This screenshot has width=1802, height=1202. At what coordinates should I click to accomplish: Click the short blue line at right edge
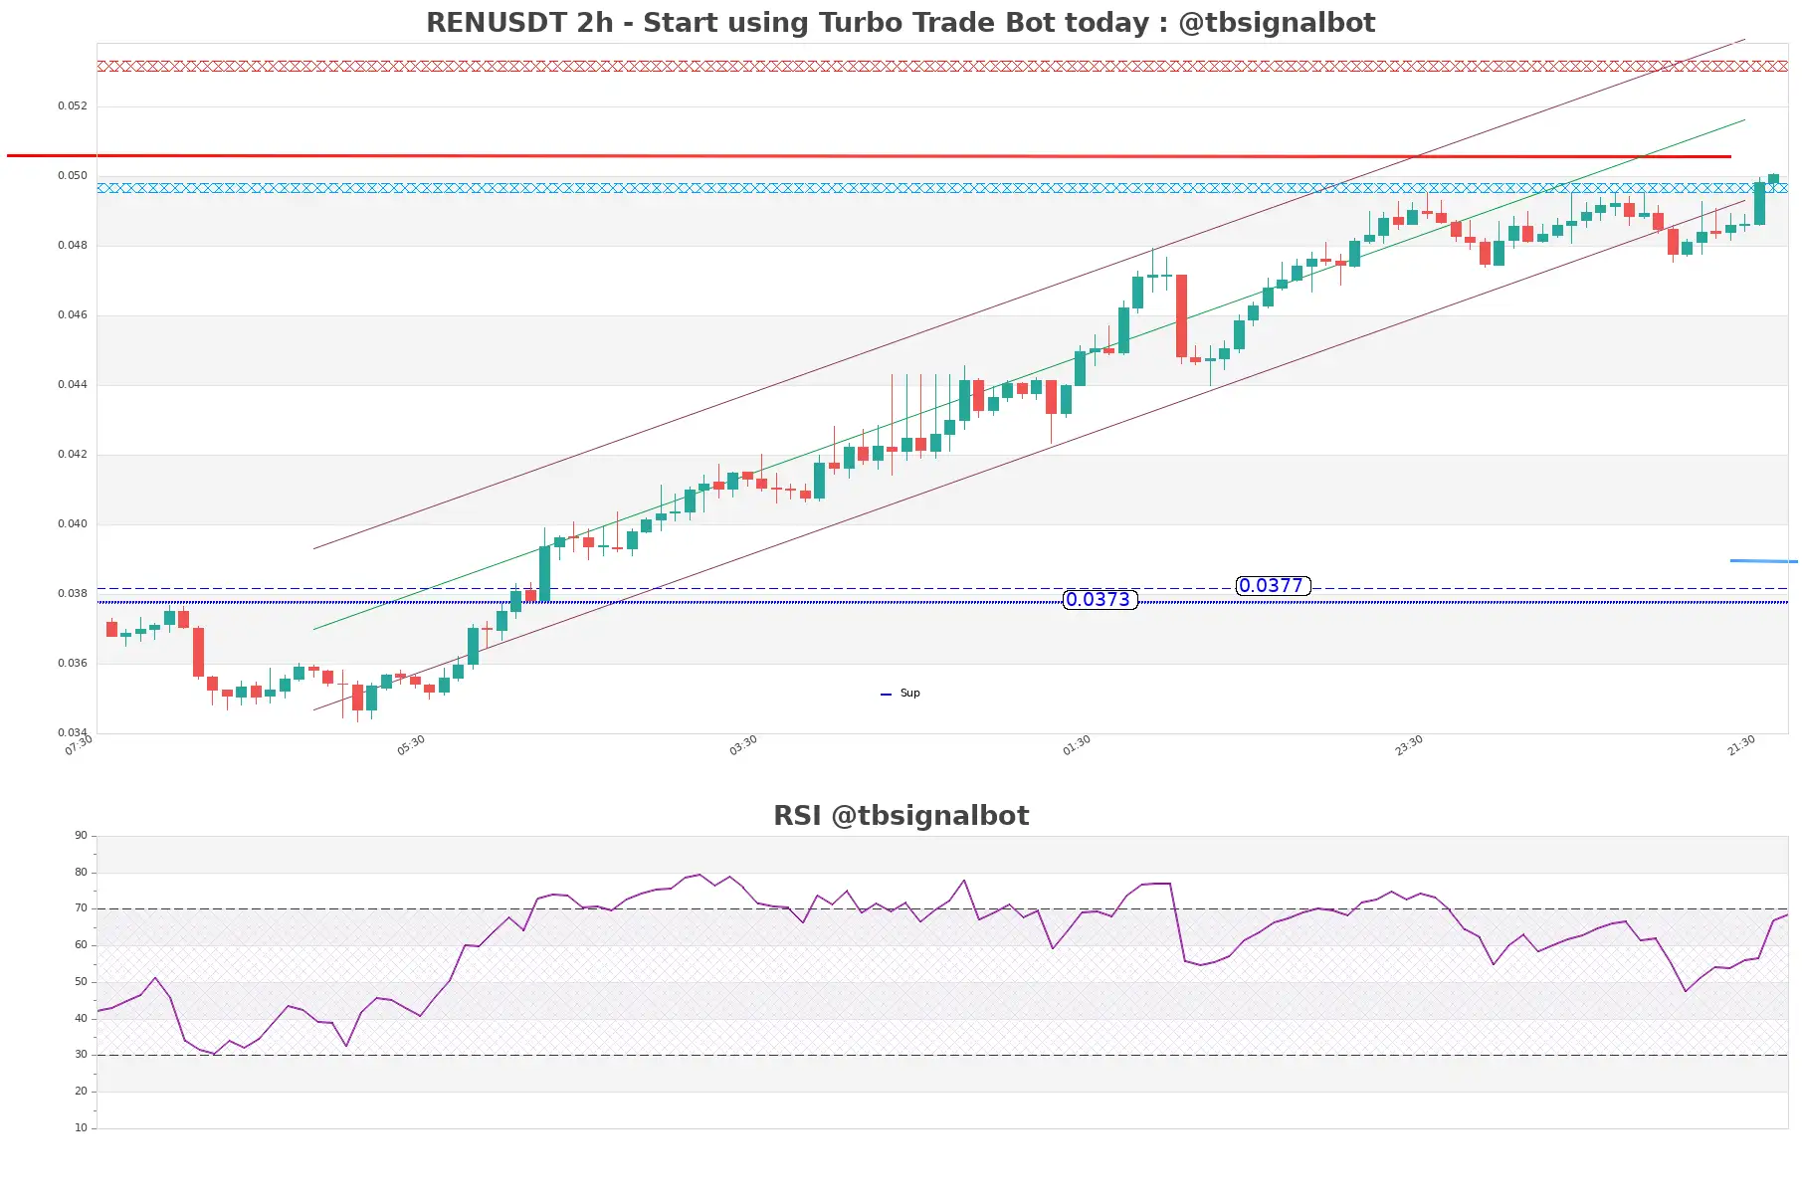tap(1764, 561)
